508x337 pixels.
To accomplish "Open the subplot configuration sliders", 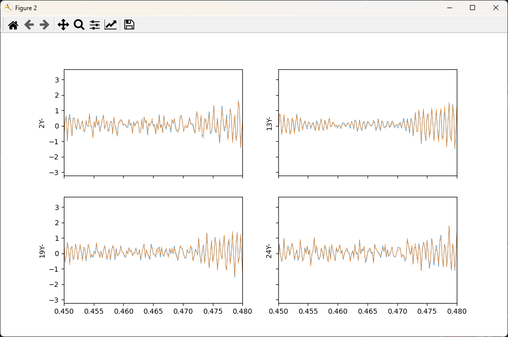I will tap(94, 24).
